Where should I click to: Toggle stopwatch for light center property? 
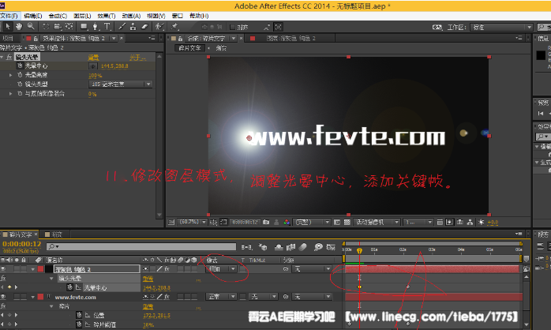click(x=19, y=66)
